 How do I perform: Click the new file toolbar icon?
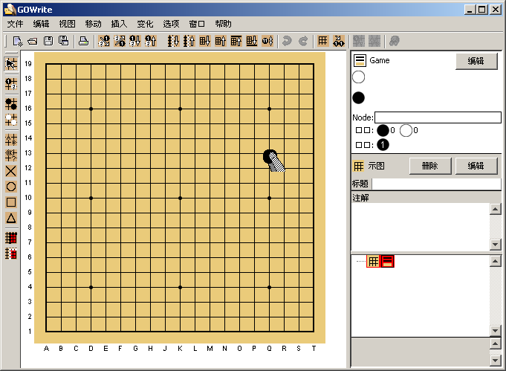click(x=18, y=41)
